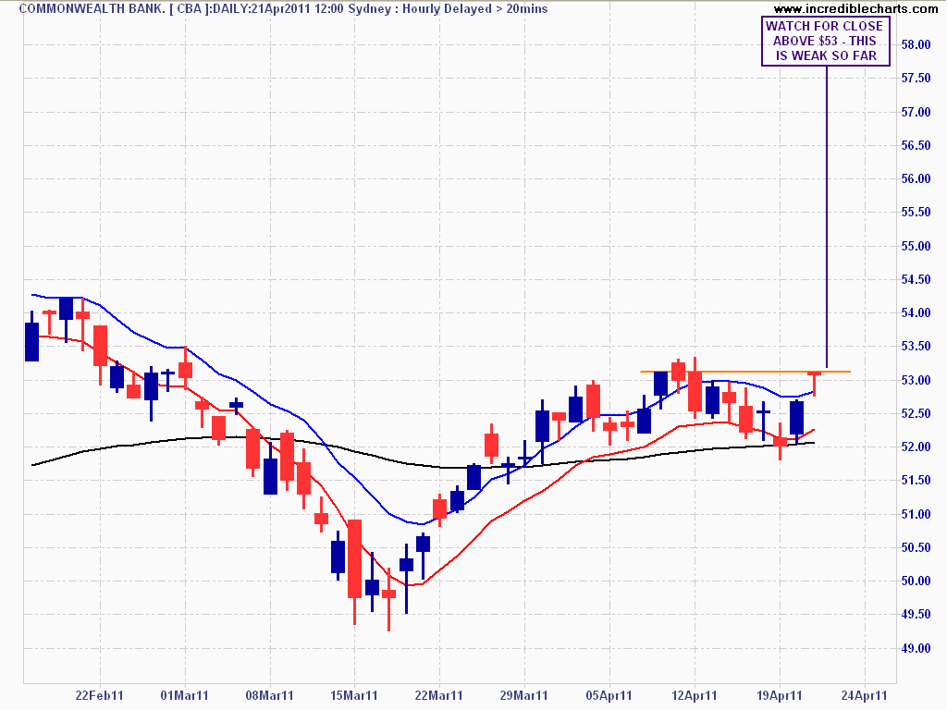Click the 50.00 price axis label
This screenshot has height=710, width=947.
tap(916, 581)
